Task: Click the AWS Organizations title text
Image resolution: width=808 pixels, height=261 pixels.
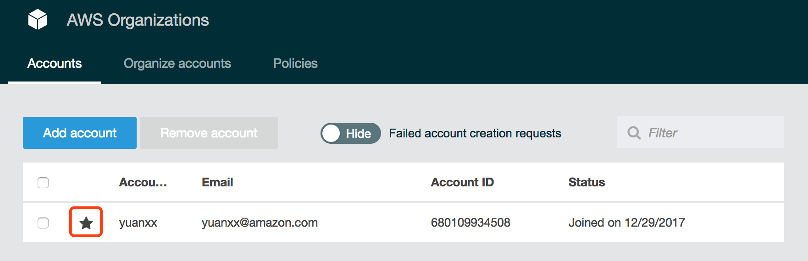Action: click(138, 20)
